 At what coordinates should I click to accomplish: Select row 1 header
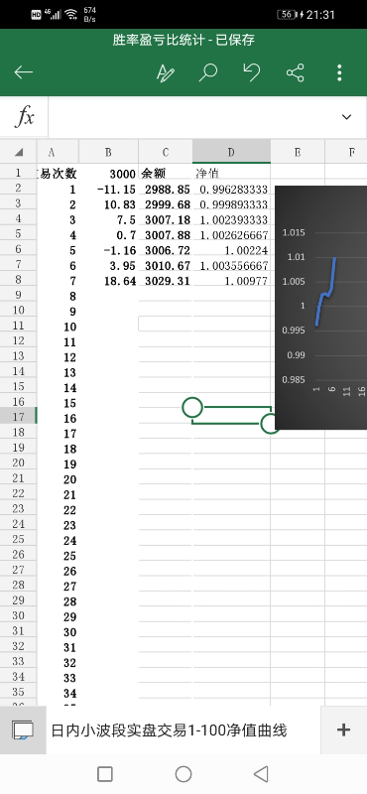click(x=18, y=173)
